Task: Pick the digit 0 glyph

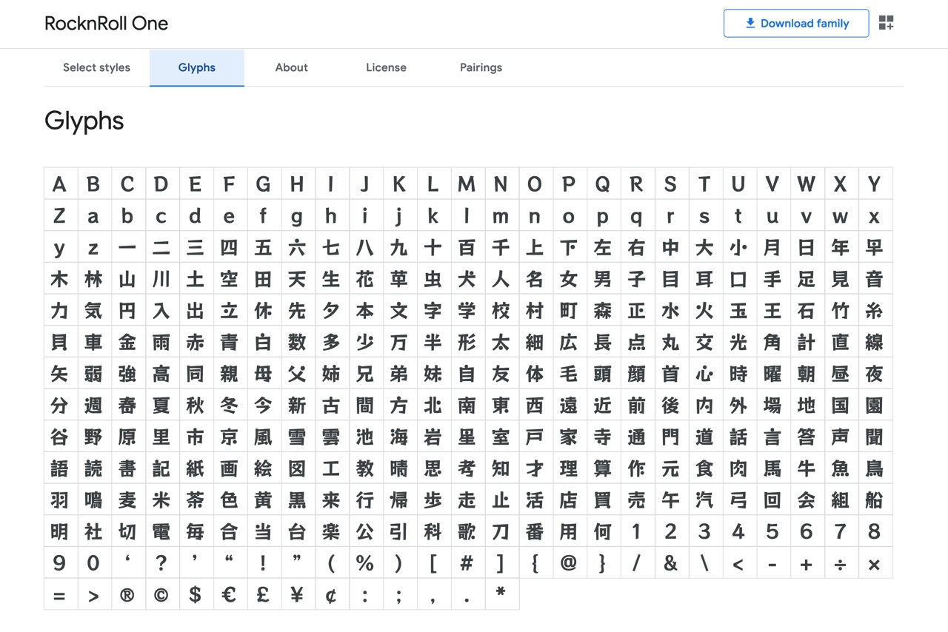Action: click(x=93, y=562)
